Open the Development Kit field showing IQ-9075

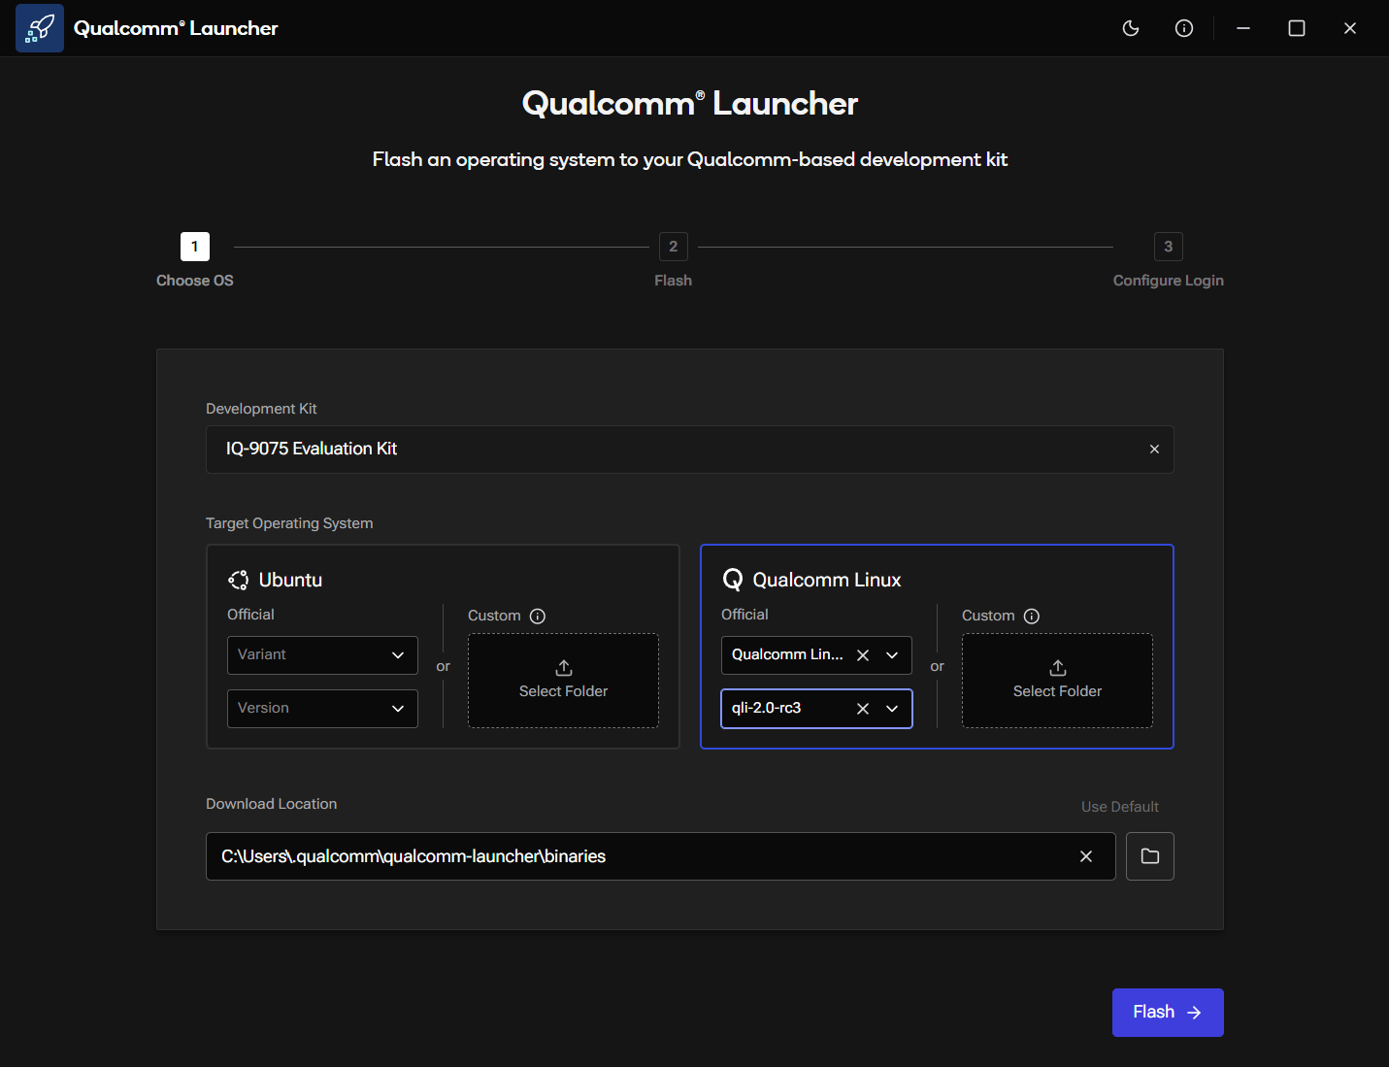click(689, 450)
